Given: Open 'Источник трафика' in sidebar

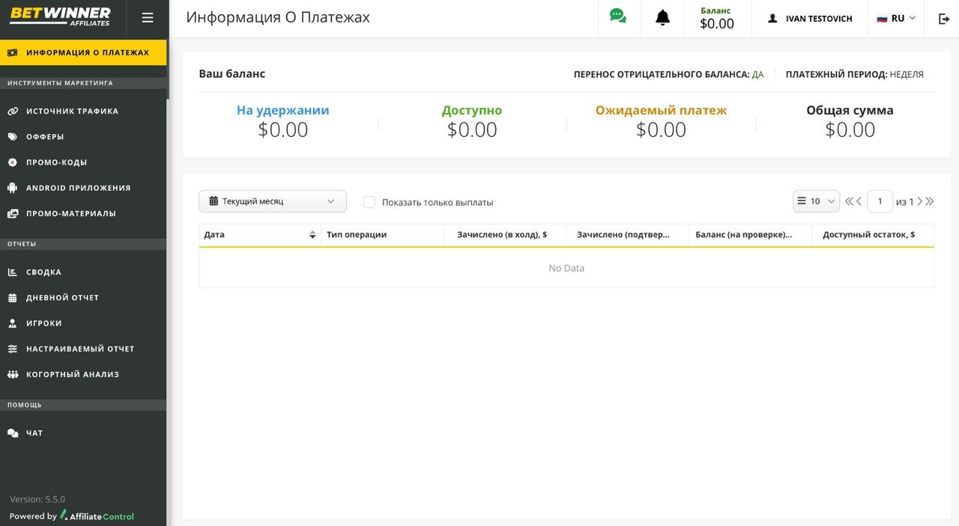Looking at the screenshot, I should 73,111.
